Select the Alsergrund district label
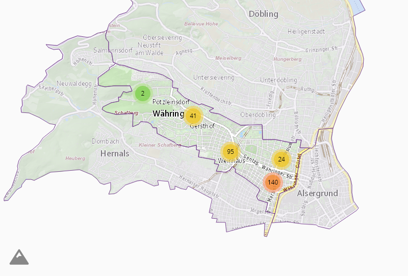The width and height of the screenshot is (408, 276). pos(317,193)
